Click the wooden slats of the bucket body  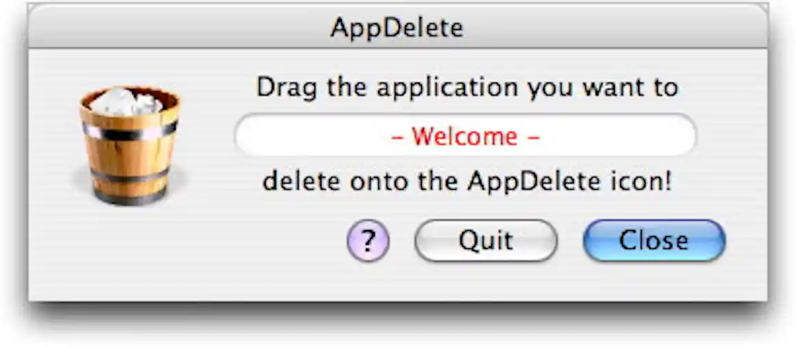click(x=130, y=154)
